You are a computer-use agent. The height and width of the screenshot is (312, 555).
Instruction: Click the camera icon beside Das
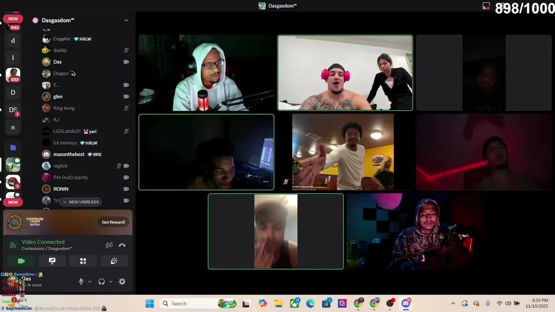(126, 62)
